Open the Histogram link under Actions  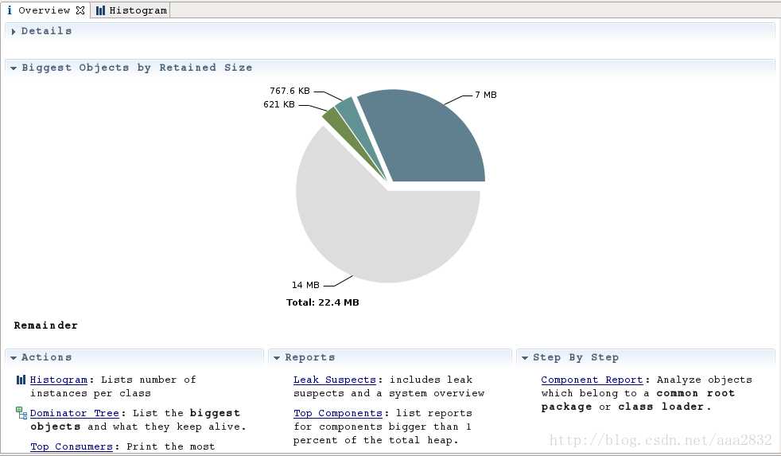[59, 380]
